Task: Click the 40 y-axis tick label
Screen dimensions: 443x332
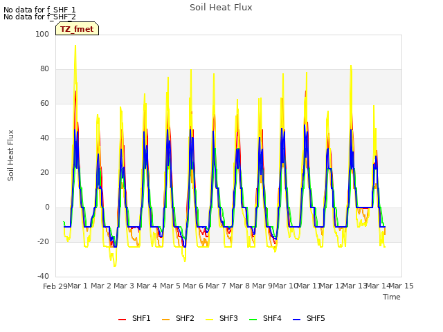Action: [44, 138]
